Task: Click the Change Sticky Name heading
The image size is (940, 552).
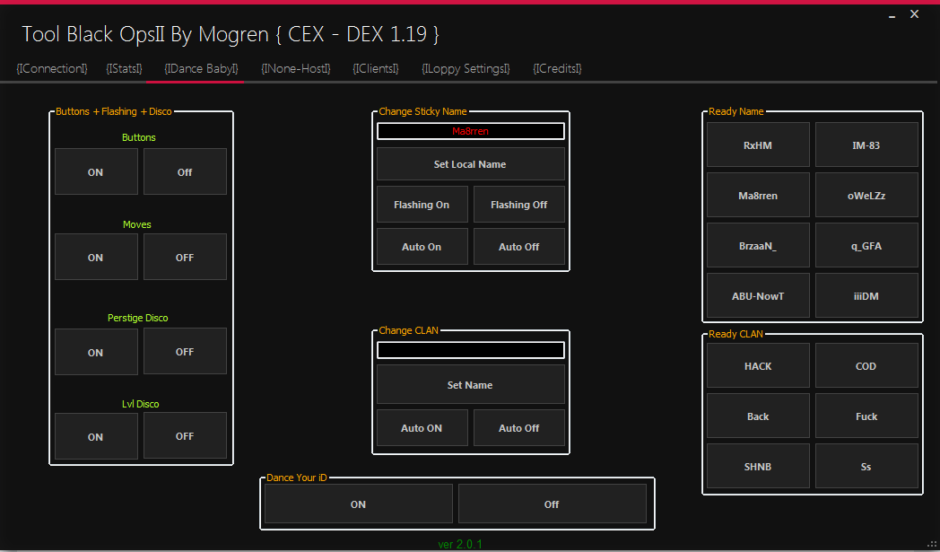Action: [422, 111]
